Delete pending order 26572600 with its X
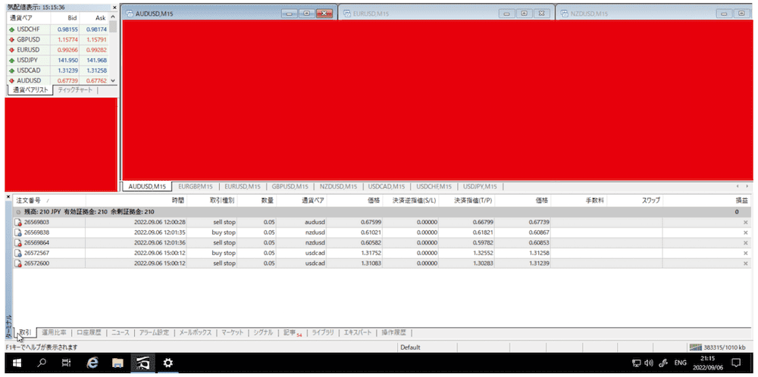This screenshot has width=758, height=377. tap(746, 263)
